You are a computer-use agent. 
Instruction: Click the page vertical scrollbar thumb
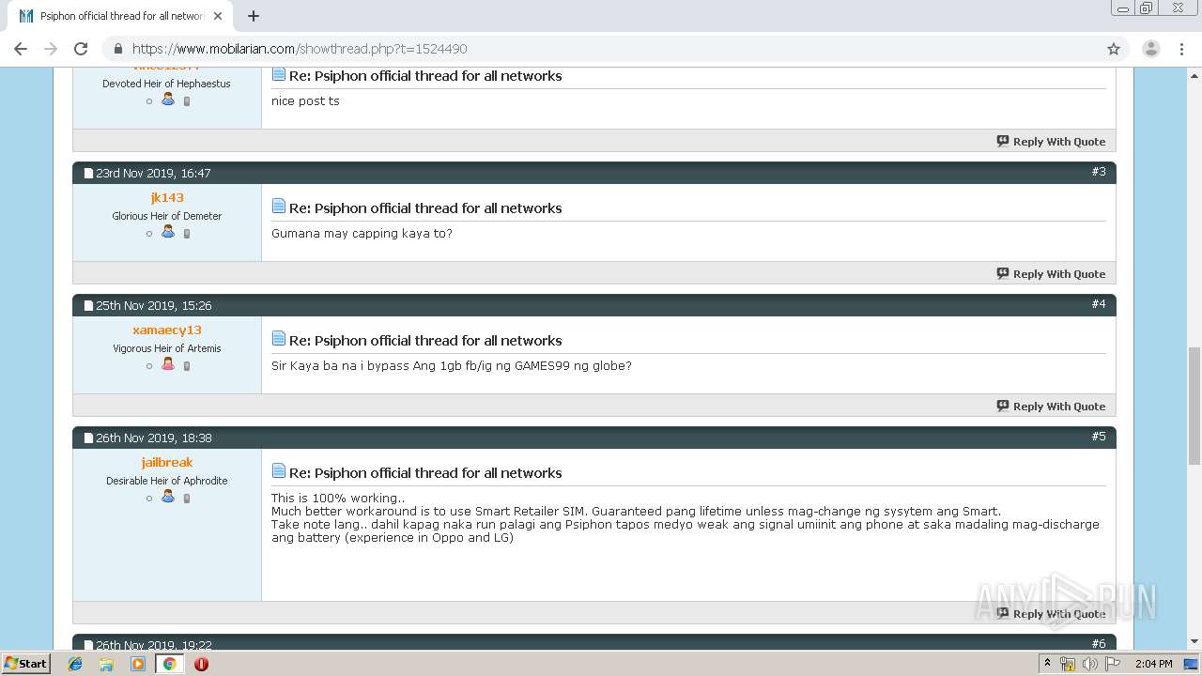(1194, 406)
